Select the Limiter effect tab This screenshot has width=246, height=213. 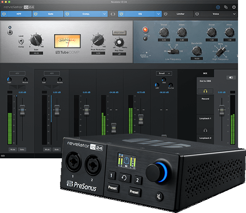(x=181, y=14)
